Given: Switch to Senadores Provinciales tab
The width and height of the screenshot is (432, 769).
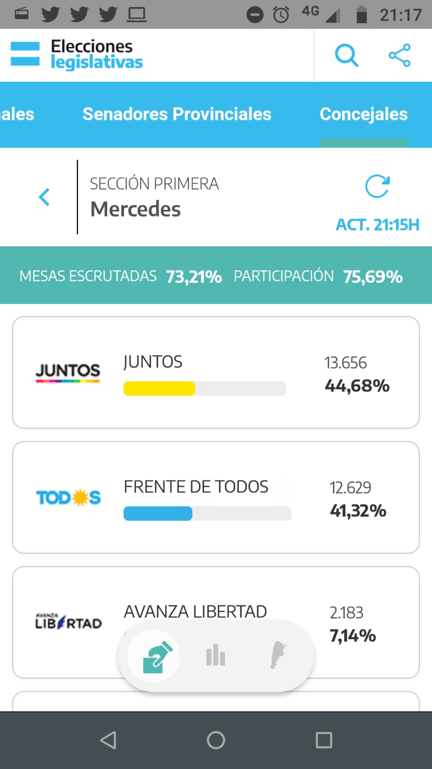Looking at the screenshot, I should point(177,114).
